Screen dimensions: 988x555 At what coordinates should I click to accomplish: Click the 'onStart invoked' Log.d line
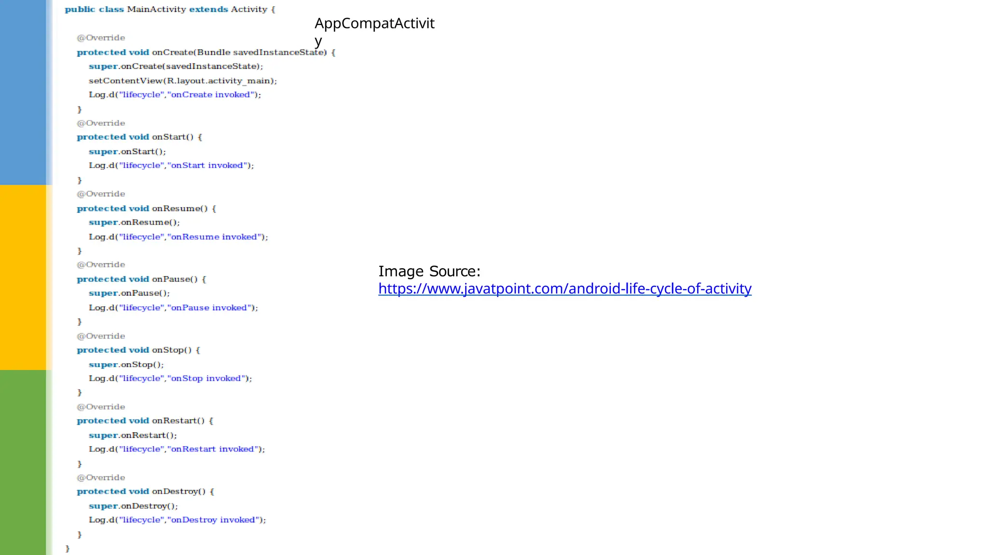click(x=171, y=165)
